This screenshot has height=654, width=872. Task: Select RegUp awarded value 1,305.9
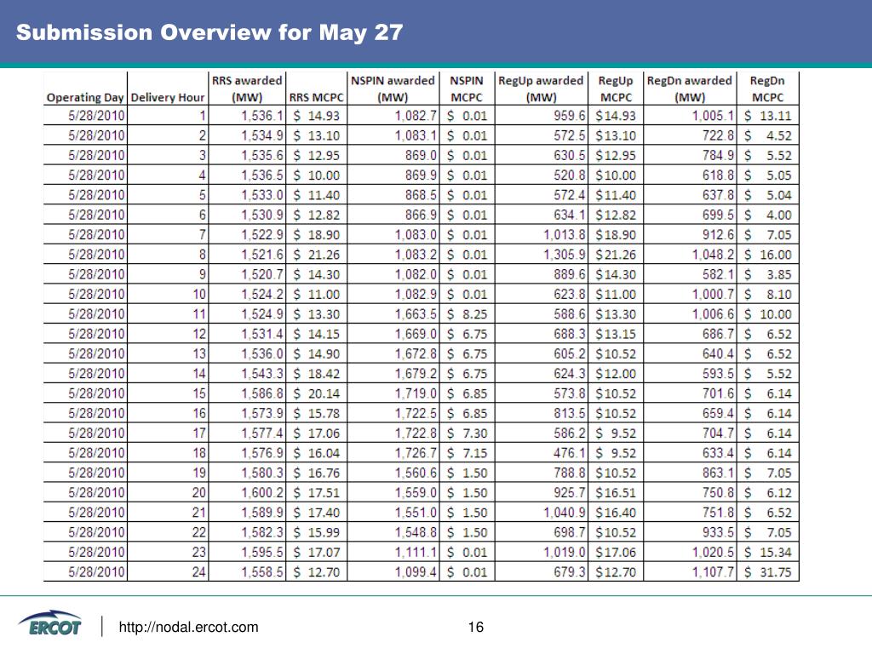point(565,255)
